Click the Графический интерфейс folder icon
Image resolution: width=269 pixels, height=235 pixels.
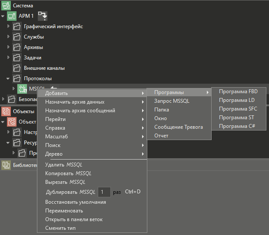(17, 26)
